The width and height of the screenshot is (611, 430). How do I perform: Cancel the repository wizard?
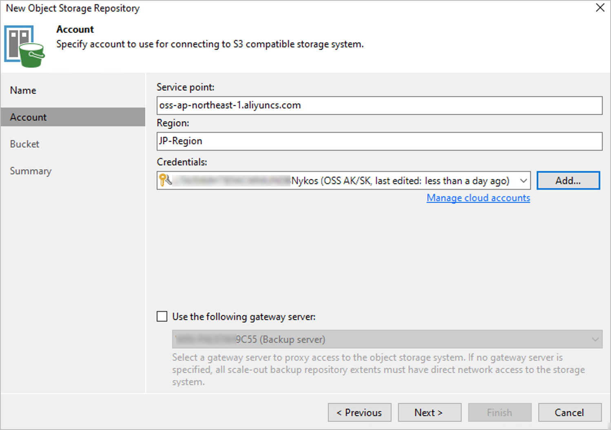[570, 412]
